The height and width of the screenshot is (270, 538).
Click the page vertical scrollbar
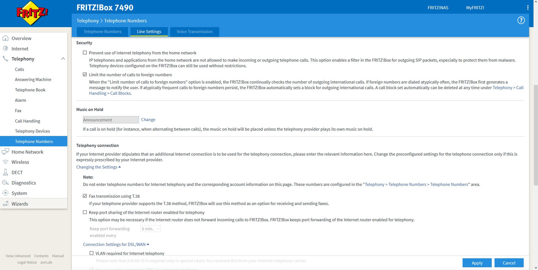tap(535, 135)
